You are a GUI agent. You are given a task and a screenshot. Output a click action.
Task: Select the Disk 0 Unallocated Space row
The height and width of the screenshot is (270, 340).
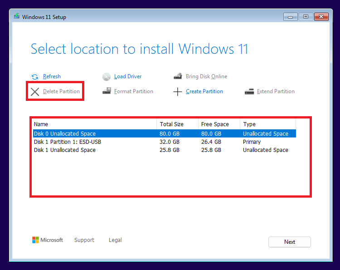tap(165, 133)
